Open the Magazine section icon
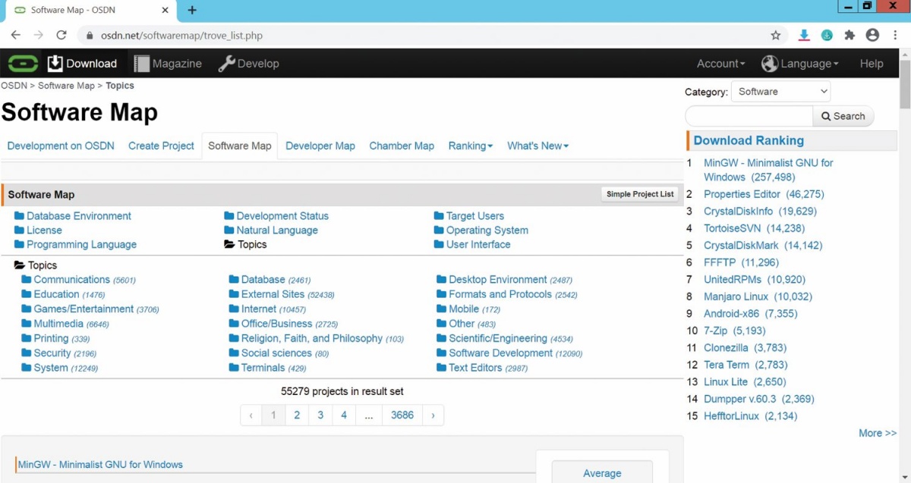911x483 pixels. coord(142,64)
